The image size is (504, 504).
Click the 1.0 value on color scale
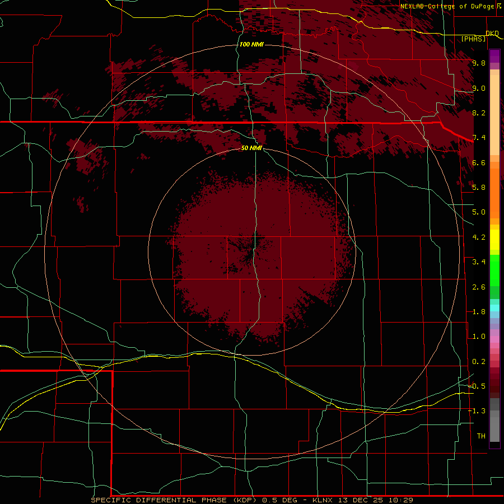pyautogui.click(x=479, y=337)
